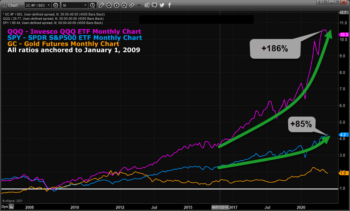Open the alerts 'A' circle icon
The width and height of the screenshot is (350, 211).
pyautogui.click(x=124, y=5)
